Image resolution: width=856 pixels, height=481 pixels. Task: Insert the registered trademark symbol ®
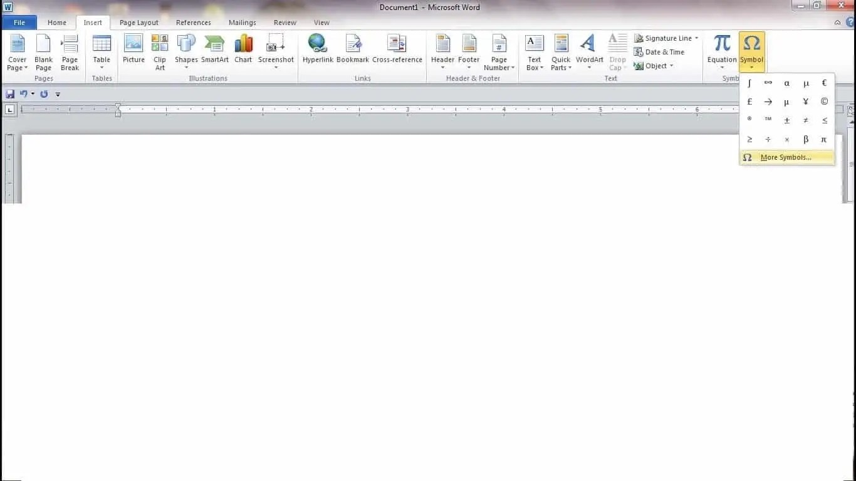coord(749,120)
